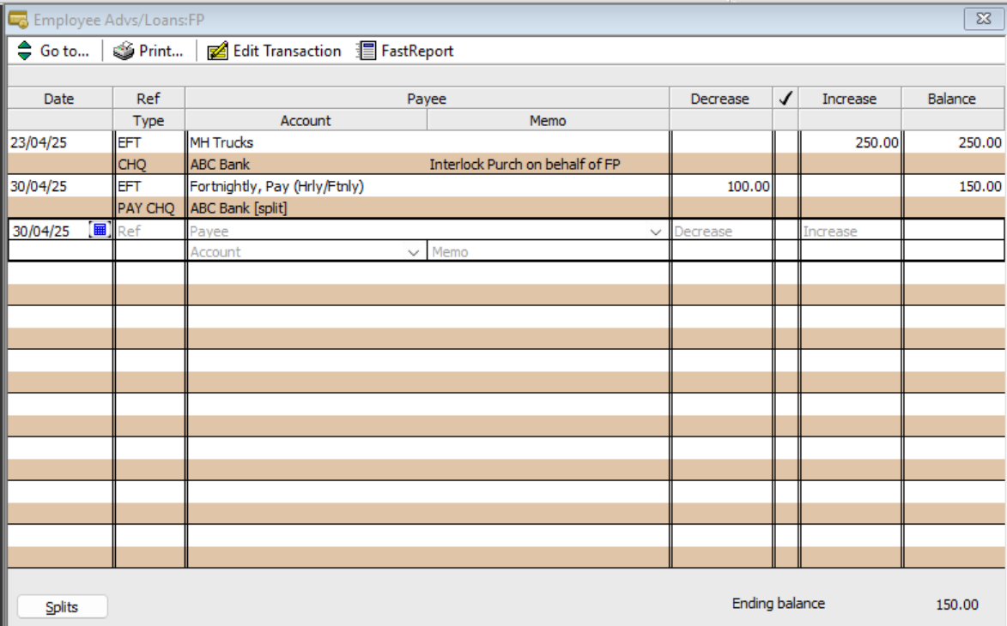Image resolution: width=1007 pixels, height=626 pixels.
Task: Close the Employee Advs/Loans register window
Action: (x=983, y=19)
